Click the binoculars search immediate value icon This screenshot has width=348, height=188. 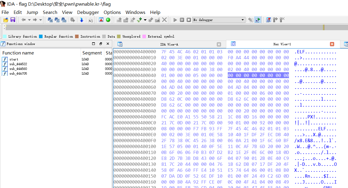click(x=50, y=20)
